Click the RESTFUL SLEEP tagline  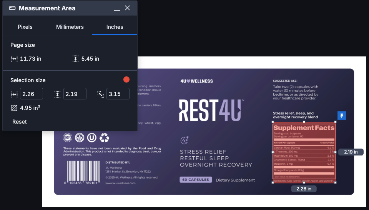point(204,158)
